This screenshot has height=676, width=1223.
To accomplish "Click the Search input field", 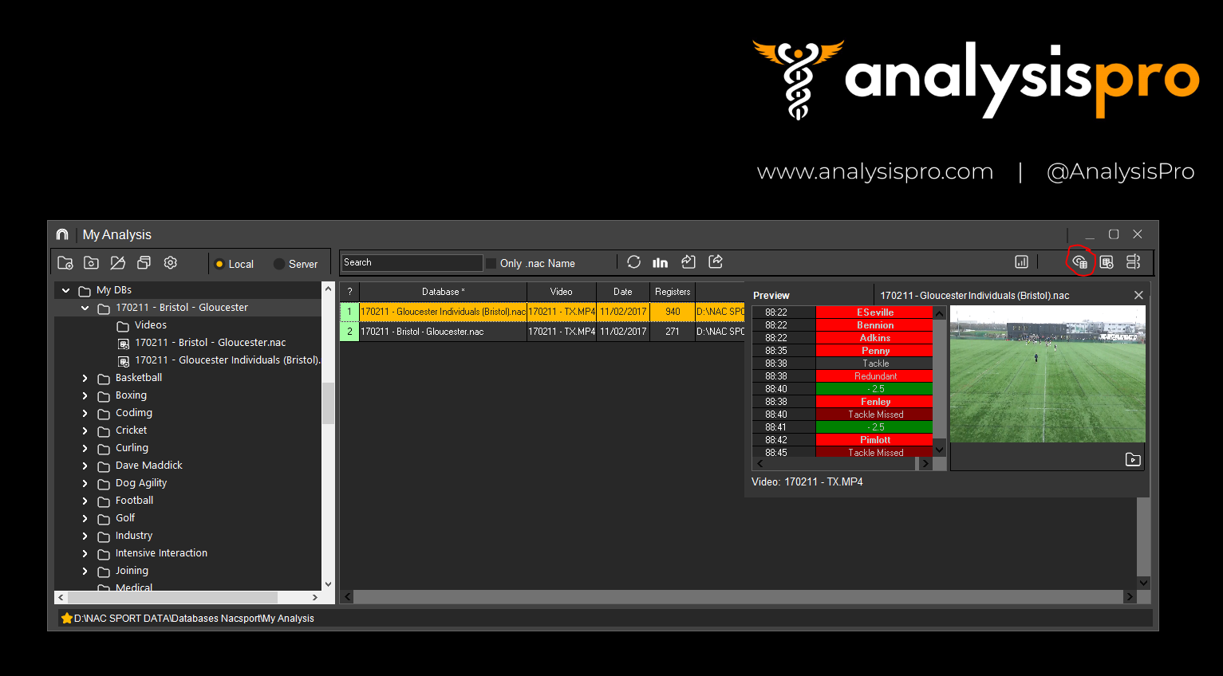I will 412,262.
